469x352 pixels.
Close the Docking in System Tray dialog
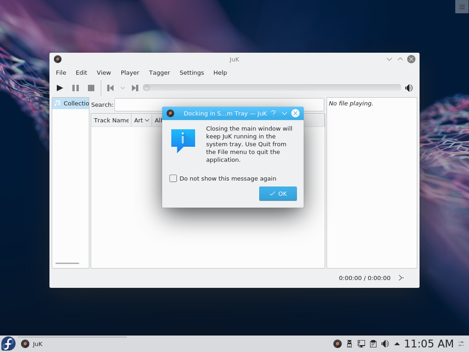[x=295, y=114]
